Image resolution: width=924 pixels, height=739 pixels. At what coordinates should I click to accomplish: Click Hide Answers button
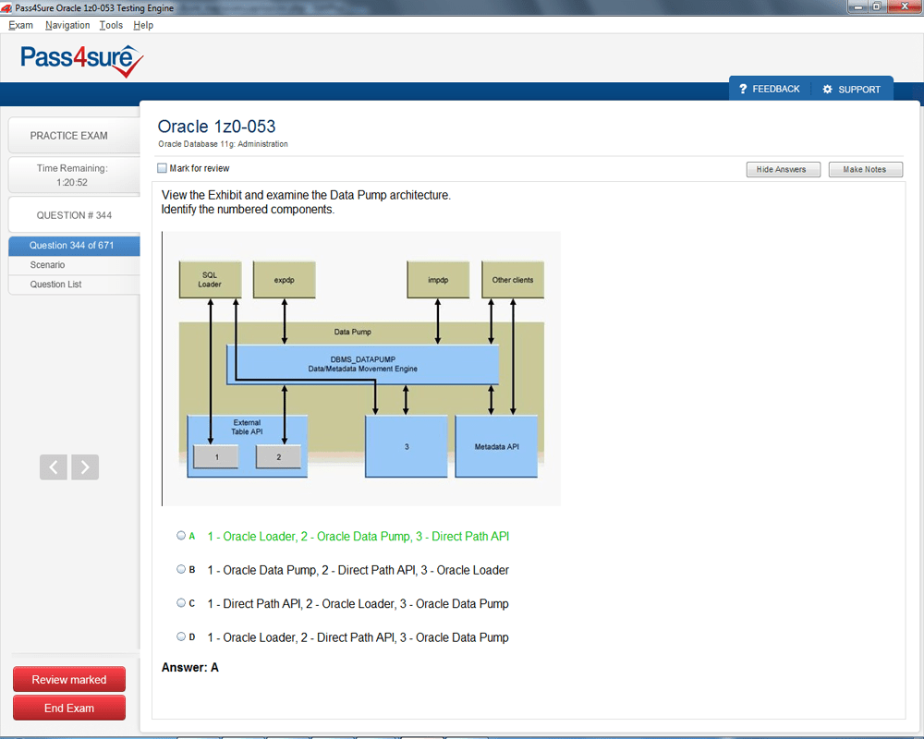coord(784,170)
